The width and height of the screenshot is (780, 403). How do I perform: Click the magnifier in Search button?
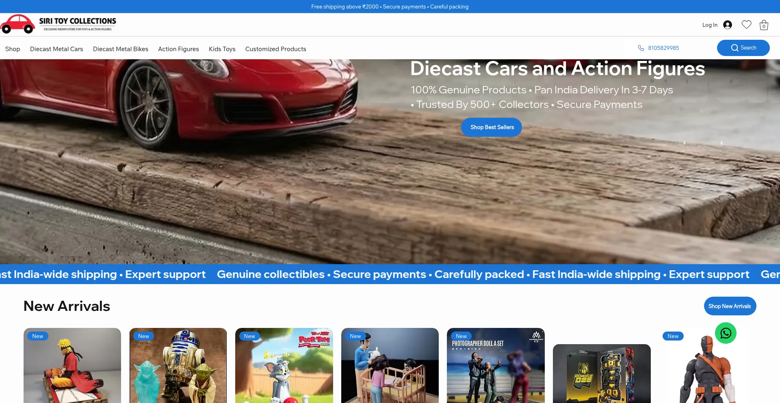tap(734, 48)
